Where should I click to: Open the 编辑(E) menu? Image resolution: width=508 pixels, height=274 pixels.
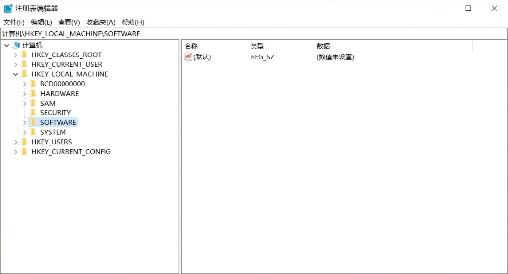pyautogui.click(x=41, y=22)
